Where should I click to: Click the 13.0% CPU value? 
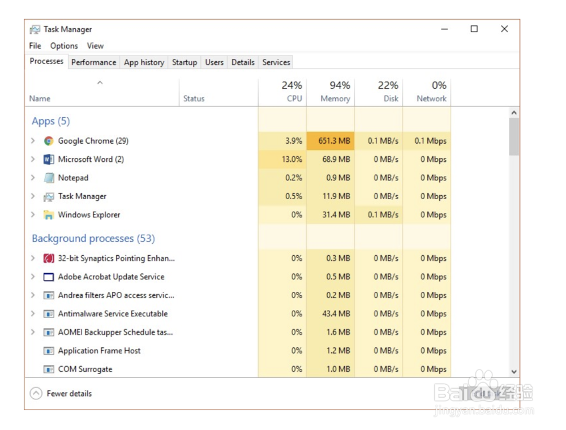click(291, 159)
